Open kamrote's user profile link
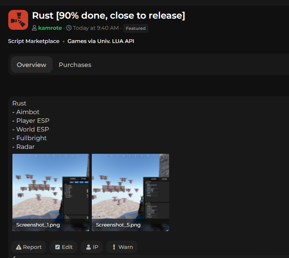 50,28
